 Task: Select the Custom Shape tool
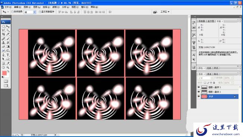8,59
